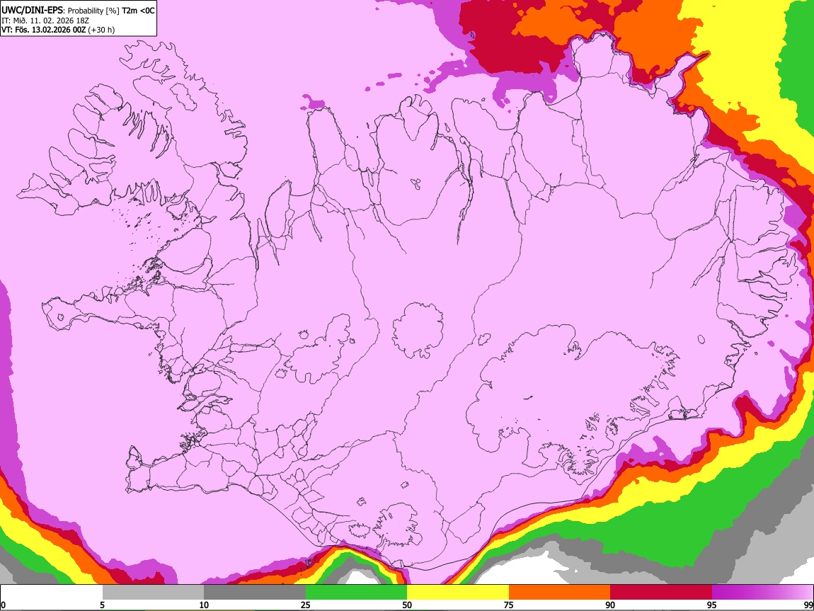Click the white 0-5 color band in legend

click(52, 592)
